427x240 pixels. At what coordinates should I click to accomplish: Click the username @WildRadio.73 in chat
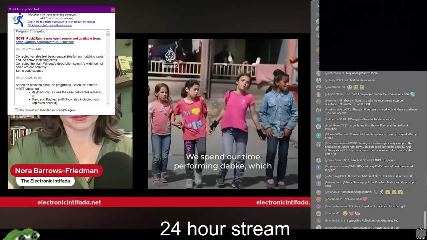[x=335, y=87]
